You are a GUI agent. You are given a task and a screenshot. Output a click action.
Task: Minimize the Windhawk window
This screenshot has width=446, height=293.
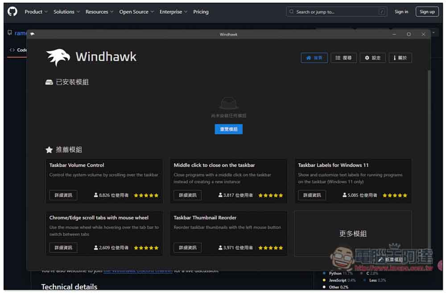tap(394, 34)
